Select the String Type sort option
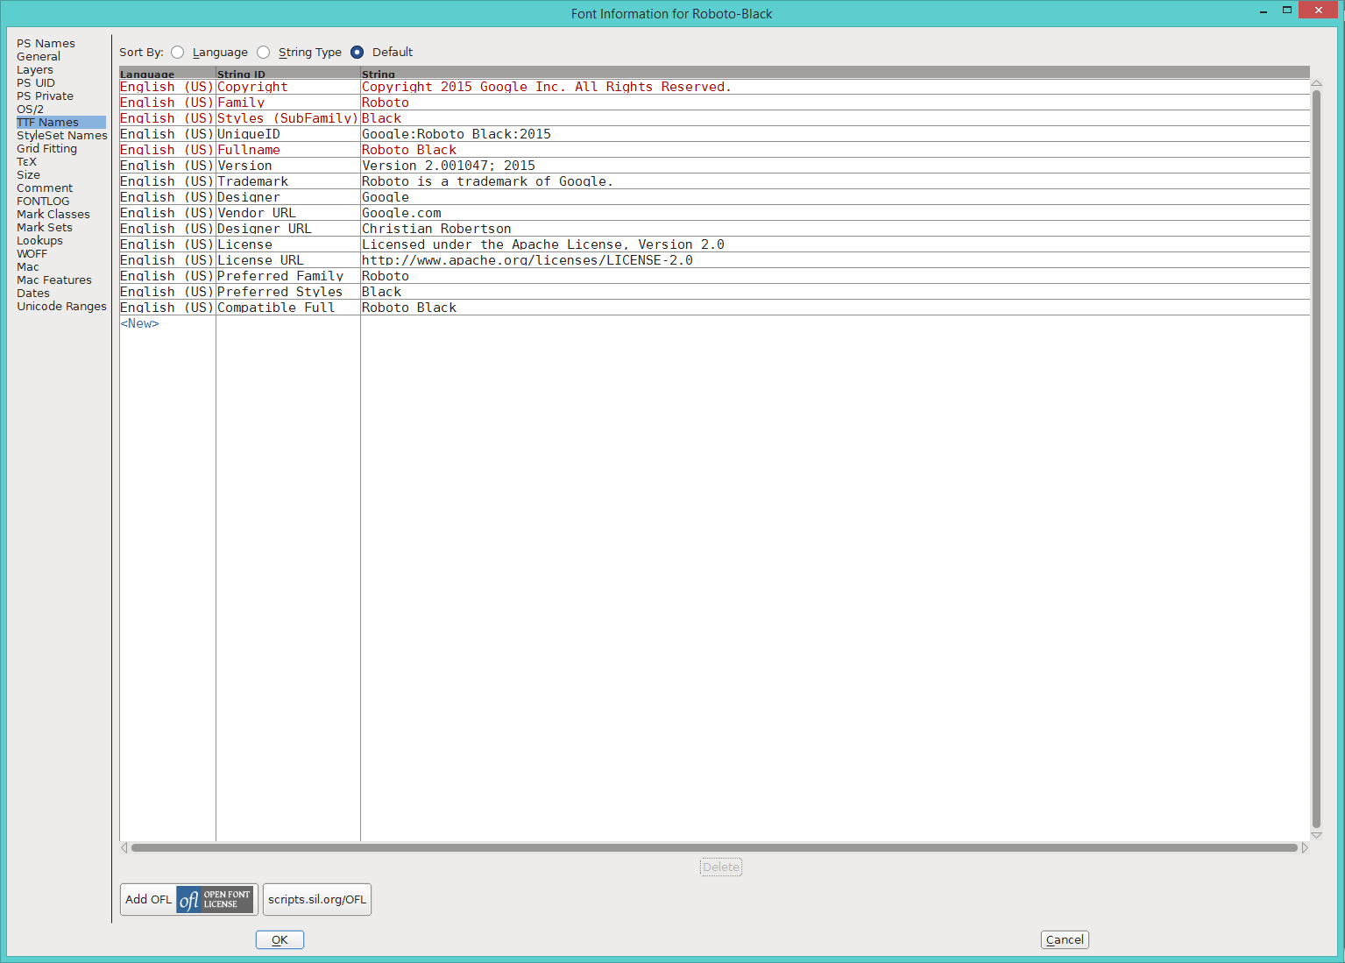Screen dimensions: 1345x963 click(264, 53)
